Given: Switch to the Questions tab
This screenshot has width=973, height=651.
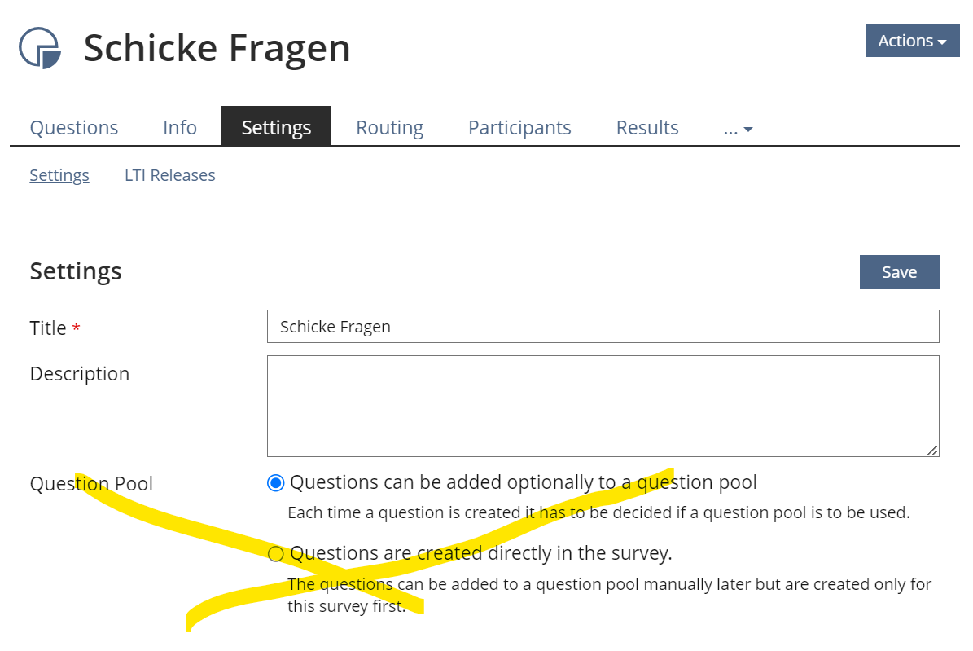Looking at the screenshot, I should point(74,128).
